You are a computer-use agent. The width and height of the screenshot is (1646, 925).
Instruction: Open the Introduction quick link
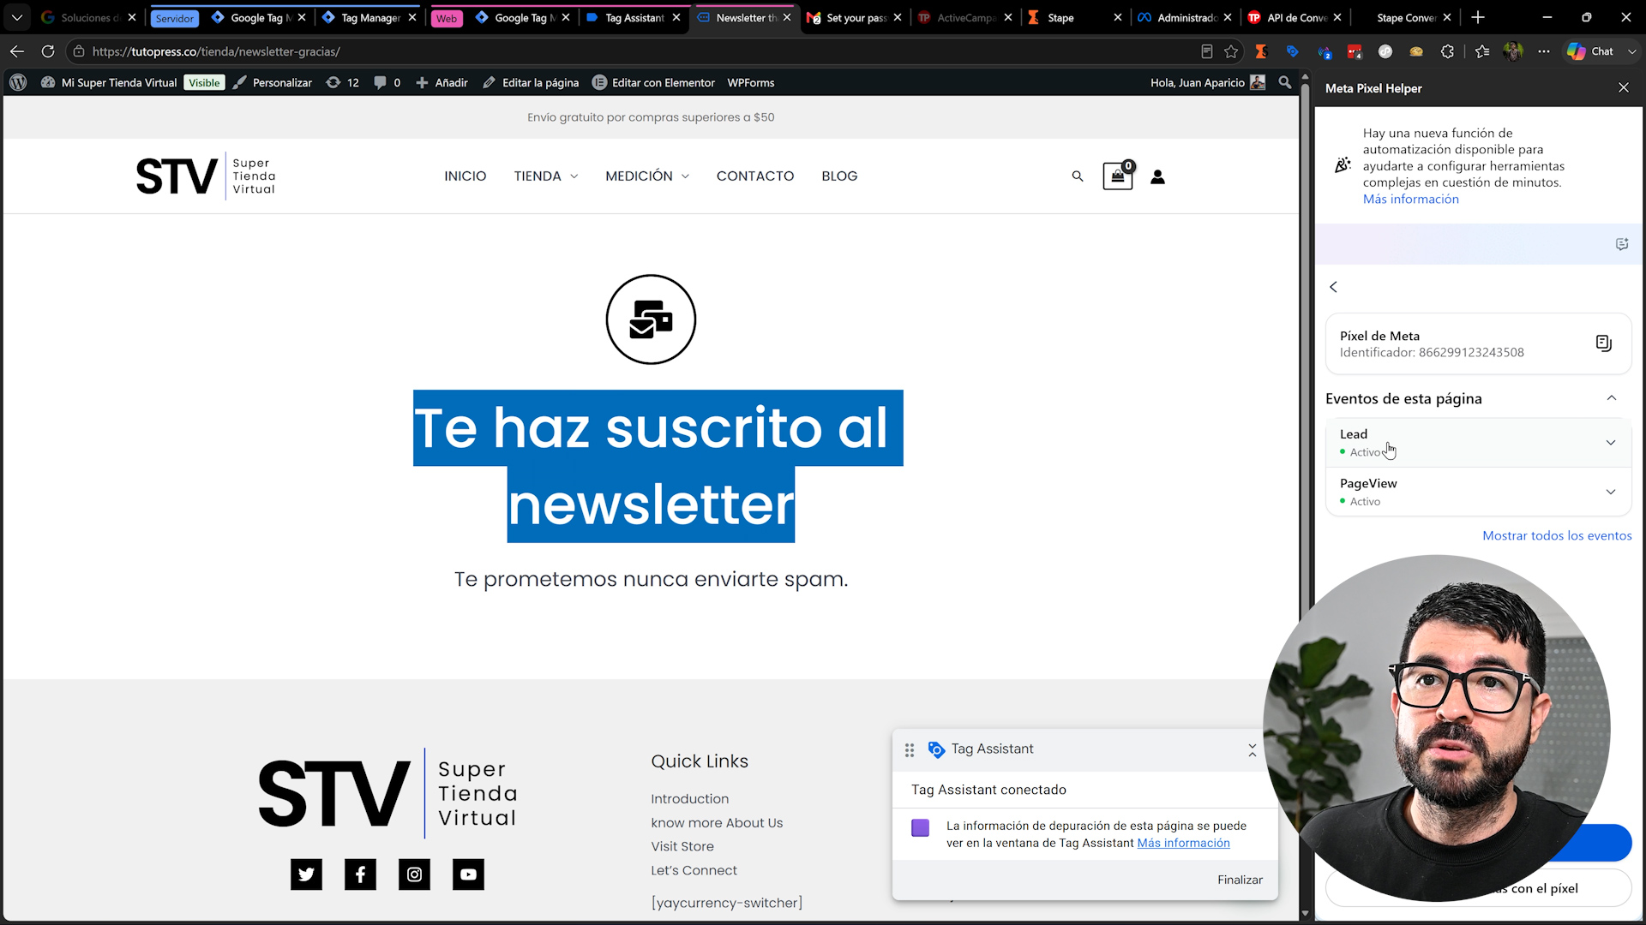[689, 798]
